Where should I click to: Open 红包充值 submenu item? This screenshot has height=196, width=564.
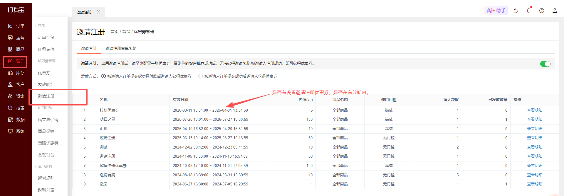[46, 49]
